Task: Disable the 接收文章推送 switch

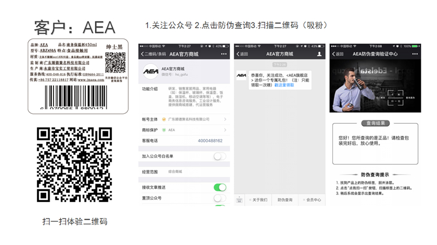Action: tap(220, 187)
